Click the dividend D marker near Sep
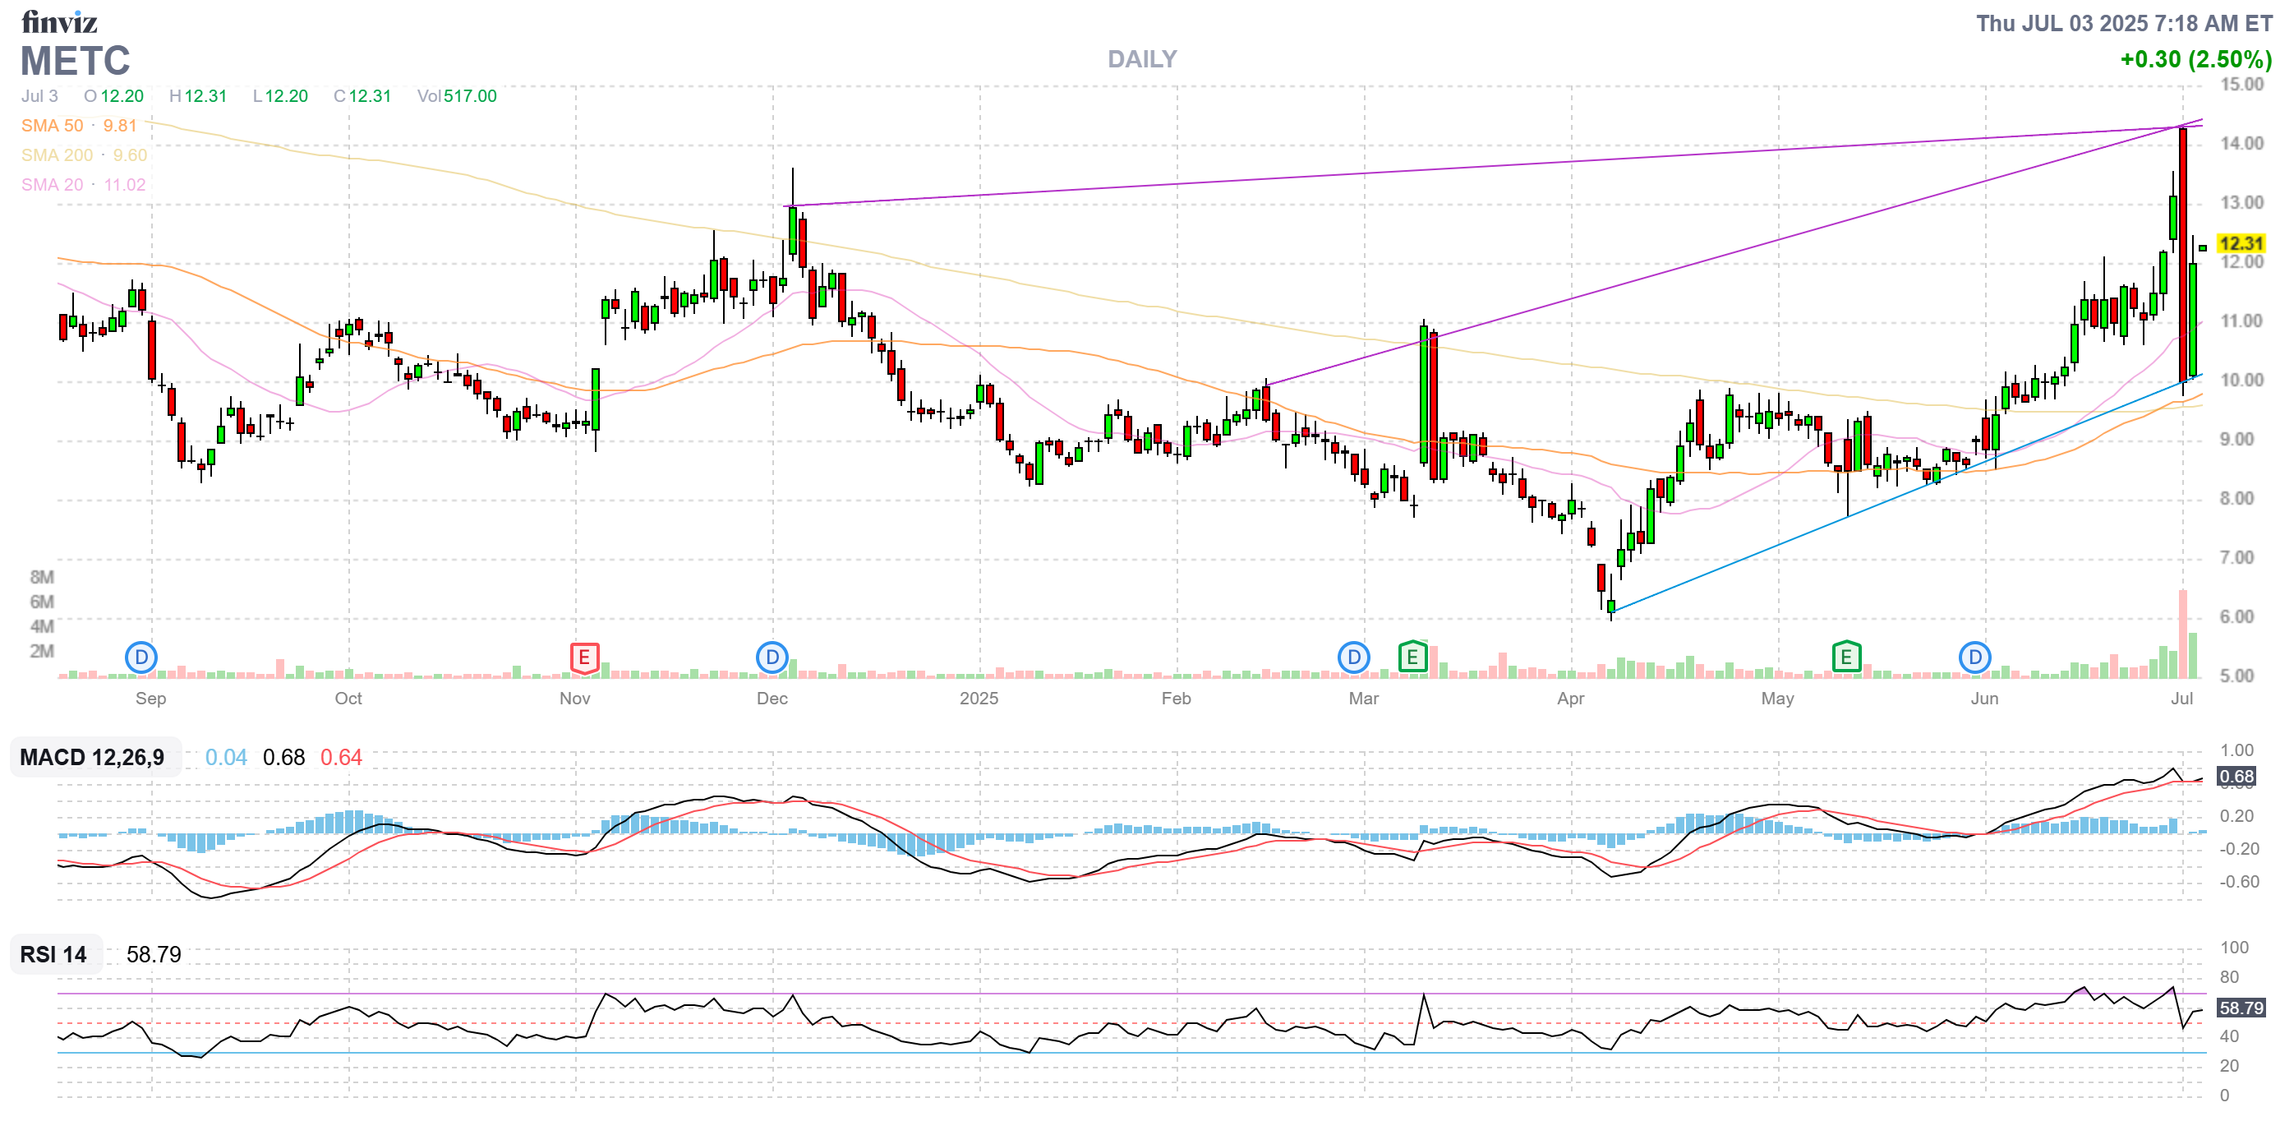 pos(140,657)
